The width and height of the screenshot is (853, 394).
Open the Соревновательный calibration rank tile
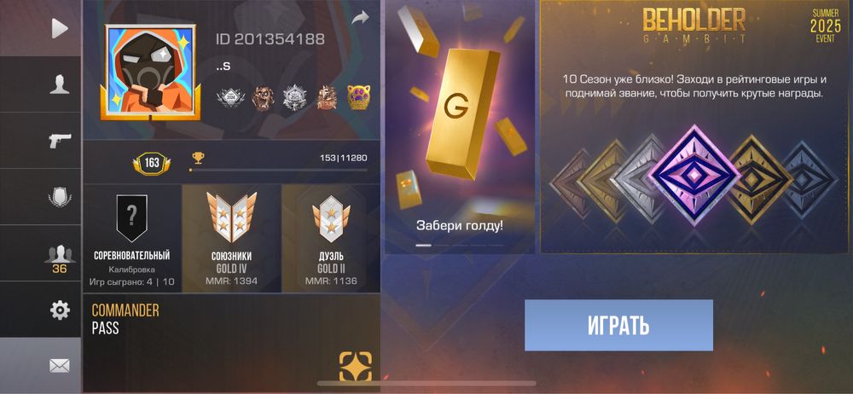click(131, 239)
